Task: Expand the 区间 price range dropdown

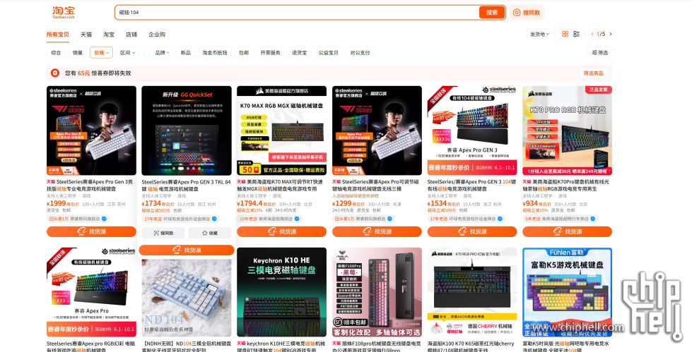Action: coord(127,52)
